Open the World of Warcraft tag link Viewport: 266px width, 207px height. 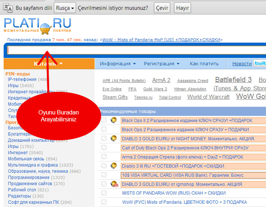[208, 97]
